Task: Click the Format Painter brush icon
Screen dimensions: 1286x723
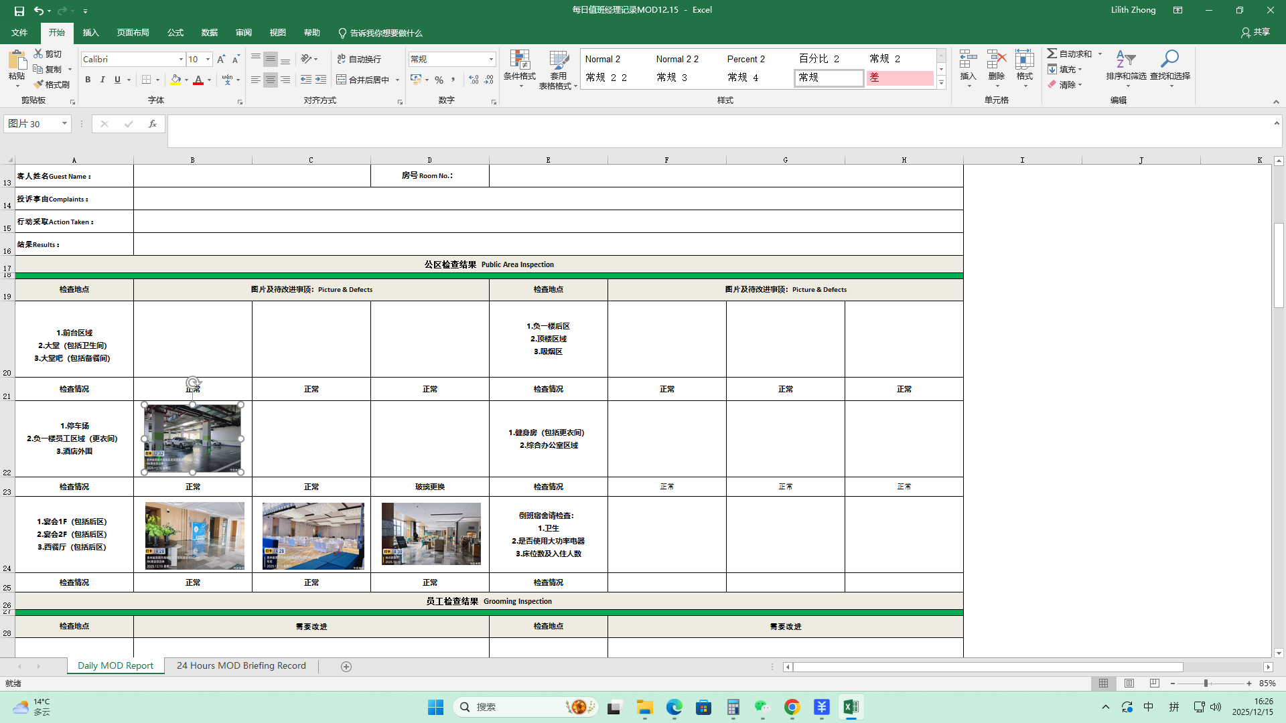Action: click(40, 84)
